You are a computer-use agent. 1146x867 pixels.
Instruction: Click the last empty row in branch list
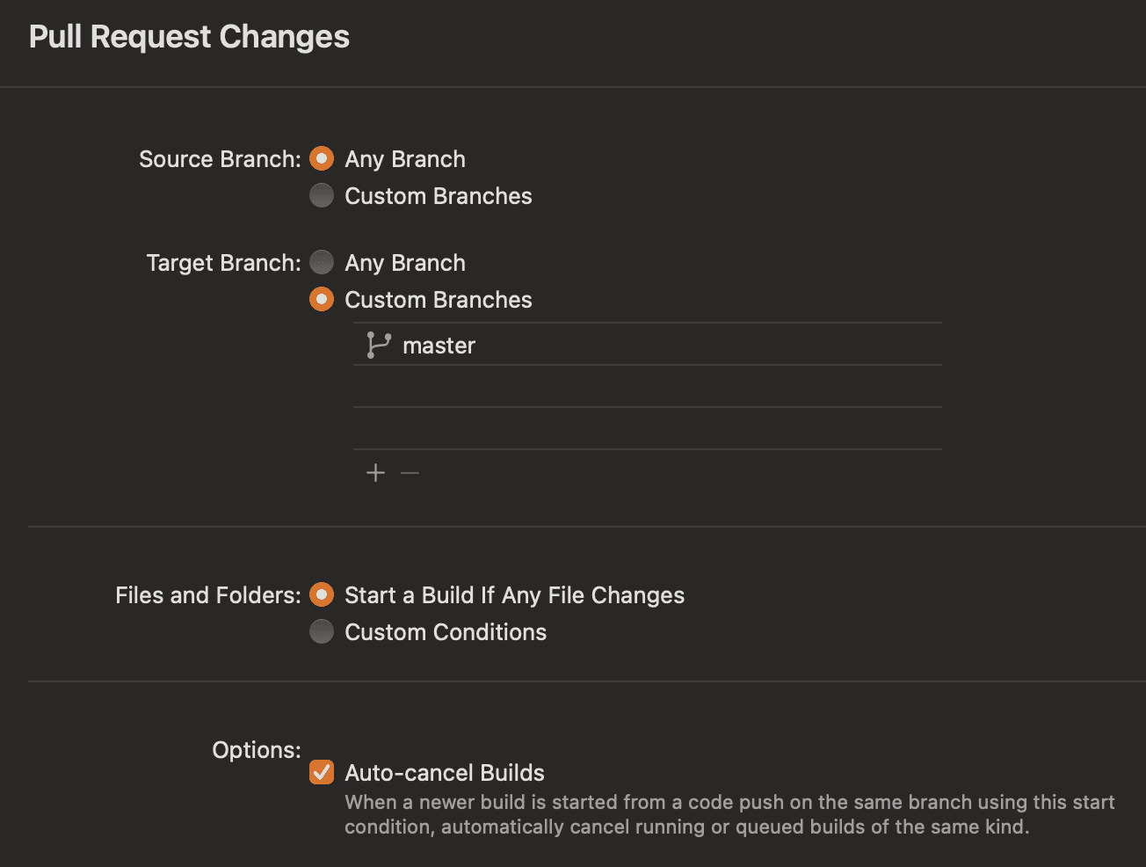pos(647,428)
